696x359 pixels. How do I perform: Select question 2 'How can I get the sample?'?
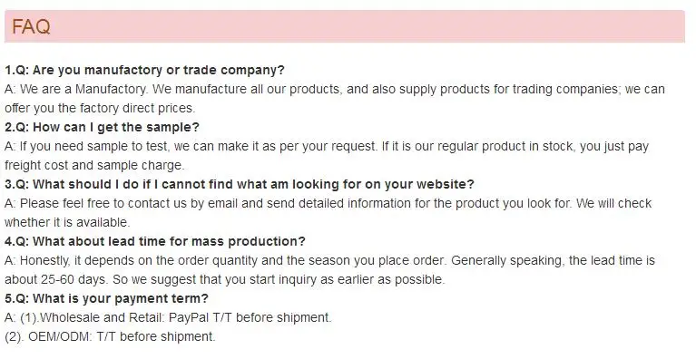pyautogui.click(x=103, y=127)
